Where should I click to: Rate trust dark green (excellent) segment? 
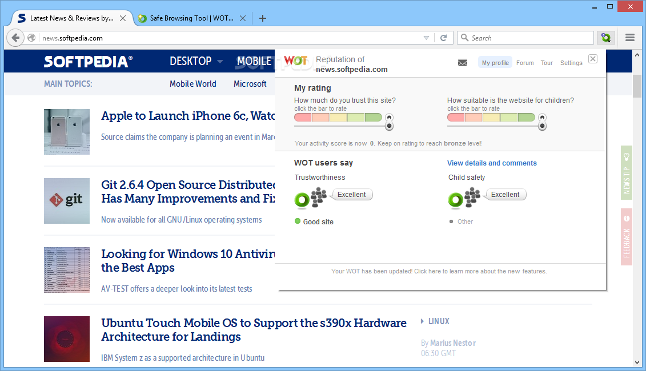(x=373, y=118)
